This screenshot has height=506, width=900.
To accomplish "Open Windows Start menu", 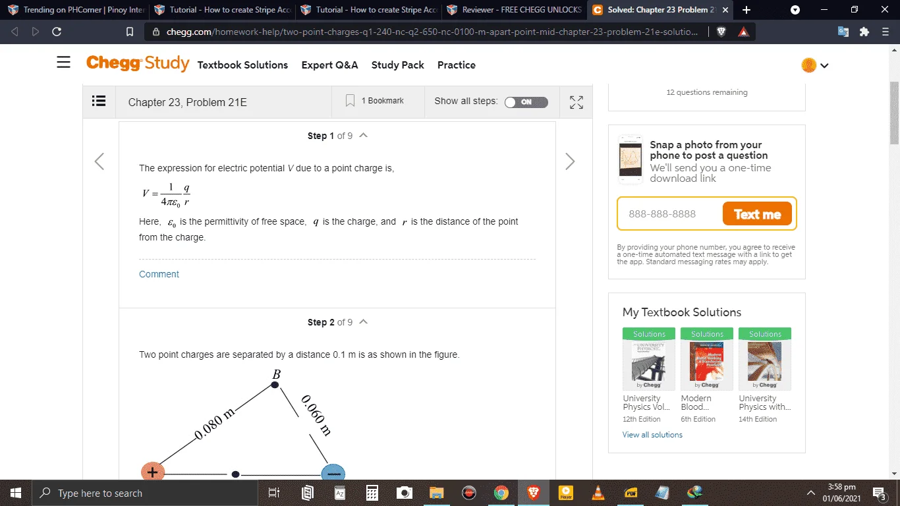I will [x=16, y=493].
